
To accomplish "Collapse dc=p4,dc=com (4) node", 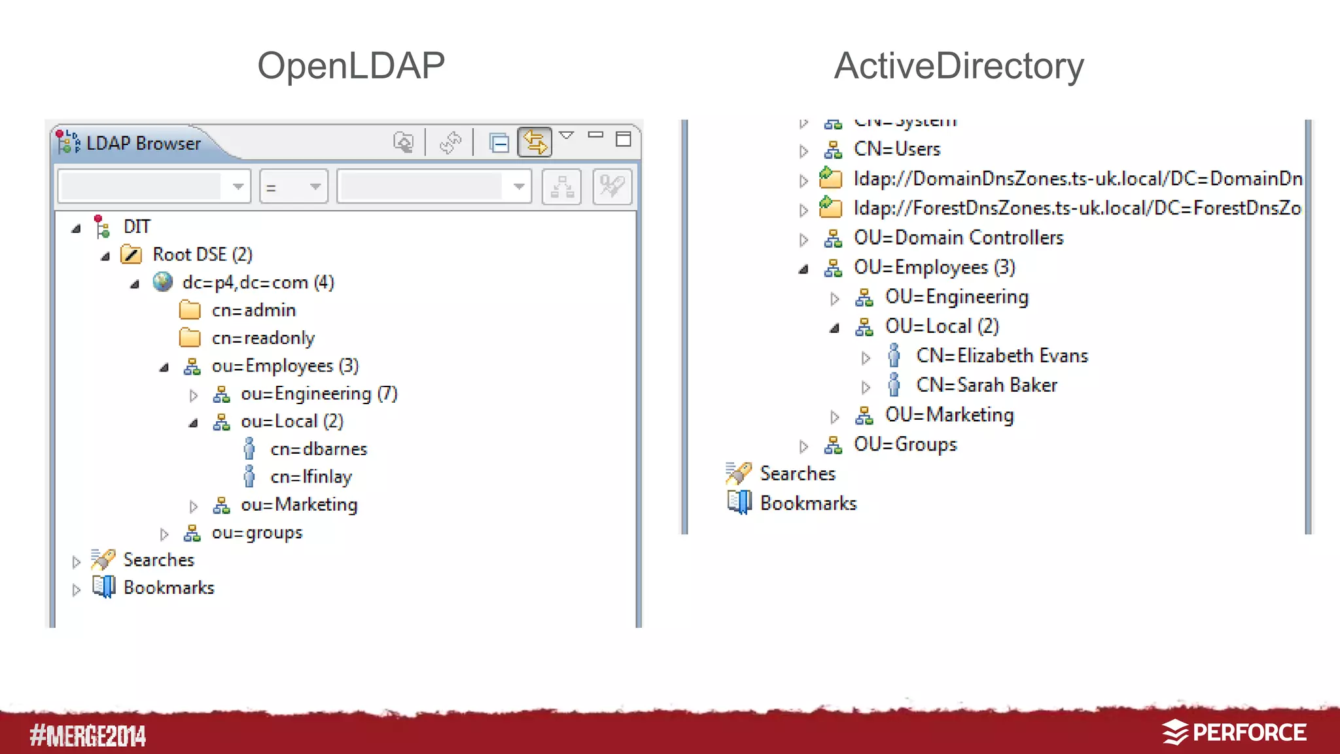I will click(135, 284).
